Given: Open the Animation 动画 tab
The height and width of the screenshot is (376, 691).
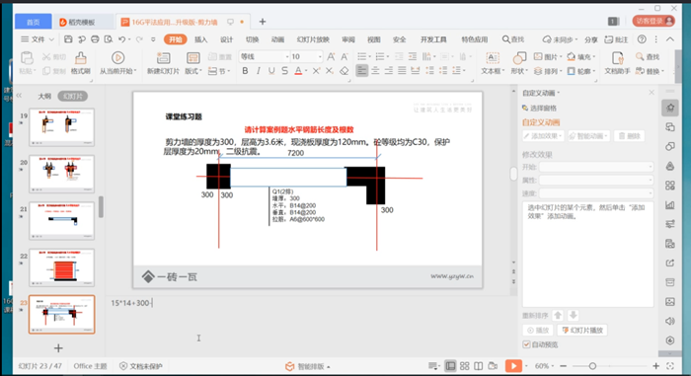Looking at the screenshot, I should click(277, 39).
